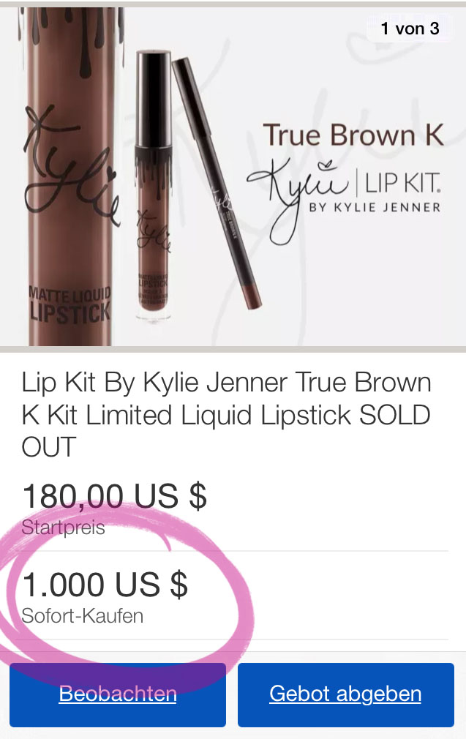This screenshot has width=466, height=739.
Task: Tap the Startpreis label
Action: coord(63,528)
